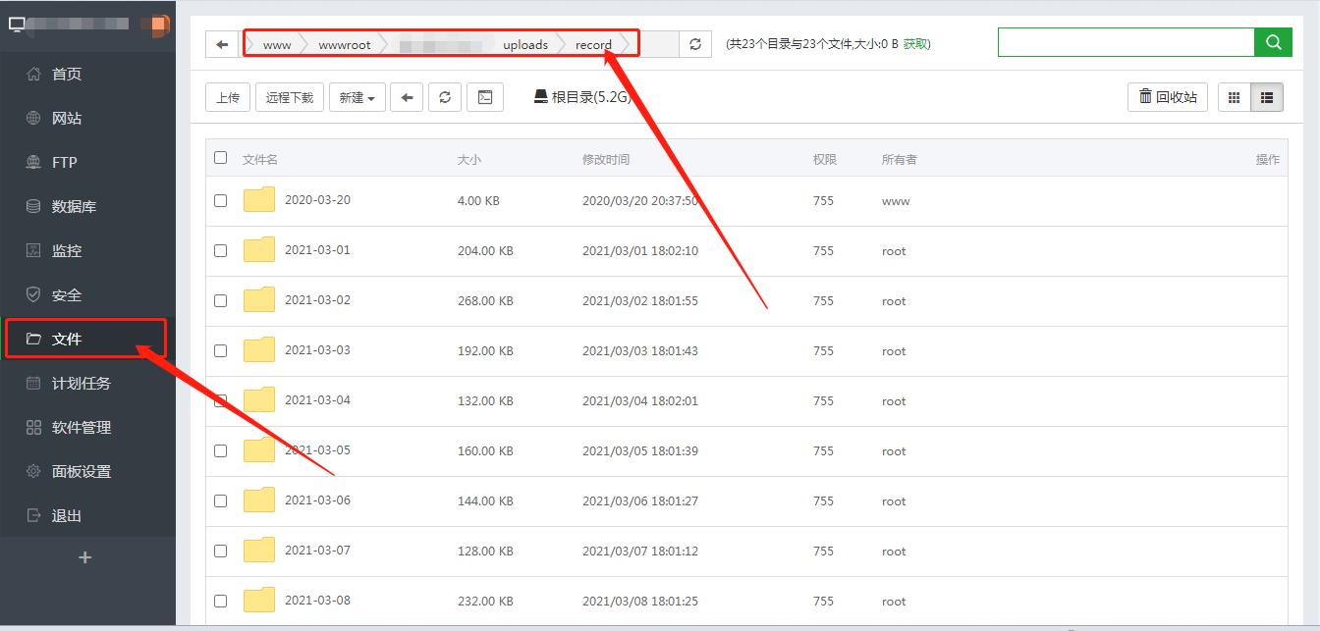Check the box for folder 2021-03-08
Screen dimensions: 1320x631
point(220,601)
